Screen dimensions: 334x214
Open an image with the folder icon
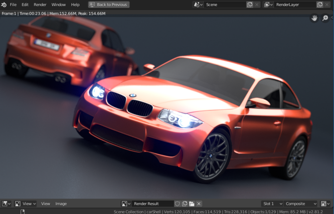click(192, 204)
